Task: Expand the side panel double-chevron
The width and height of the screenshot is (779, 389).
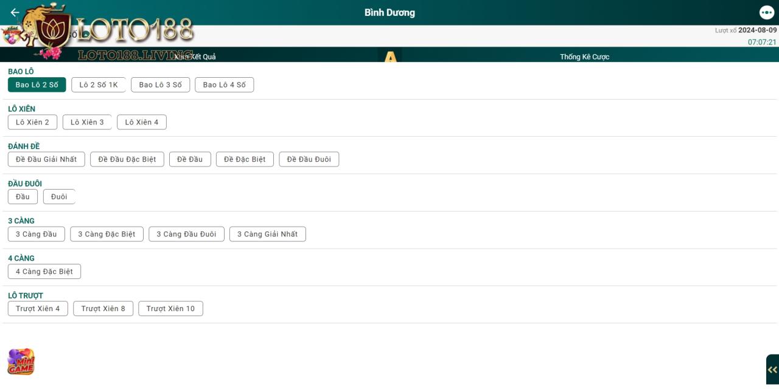Action: coord(772,370)
